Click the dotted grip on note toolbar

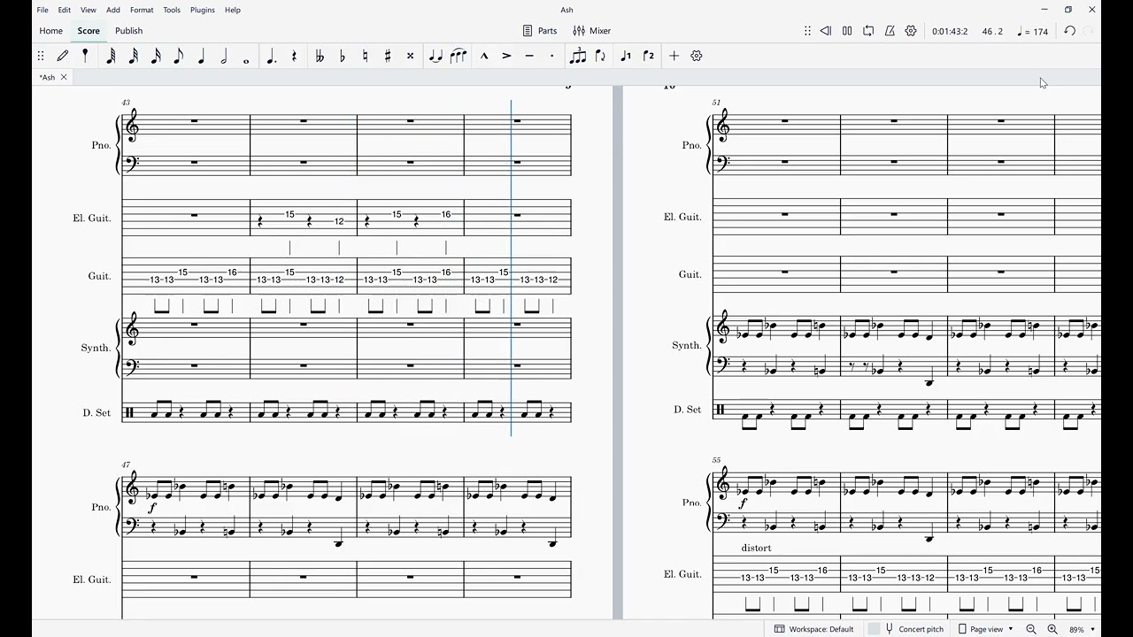pyautogui.click(x=41, y=56)
